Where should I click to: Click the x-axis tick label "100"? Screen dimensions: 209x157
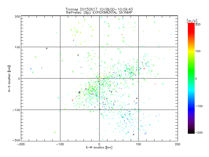[138, 144]
